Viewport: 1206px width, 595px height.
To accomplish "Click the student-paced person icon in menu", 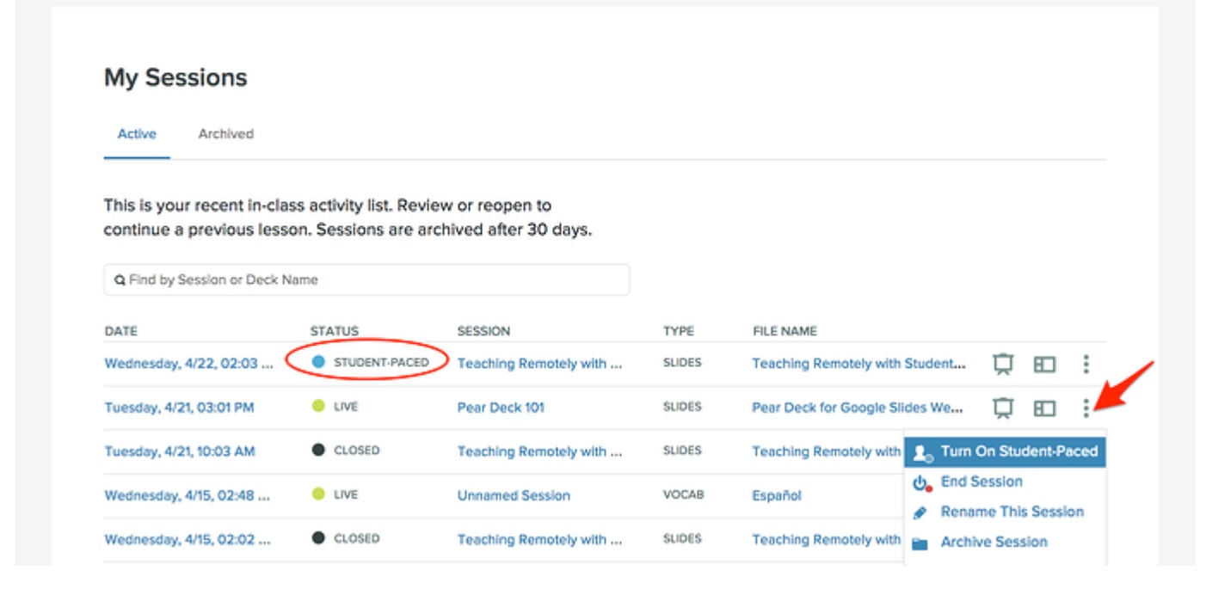I will 922,452.
